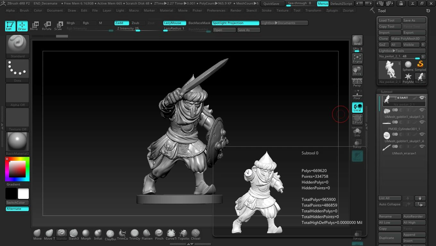The image size is (436, 246).
Task: Toggle visibility of PM3D_Cylinder3D1_1 subtool
Action: pos(422,122)
